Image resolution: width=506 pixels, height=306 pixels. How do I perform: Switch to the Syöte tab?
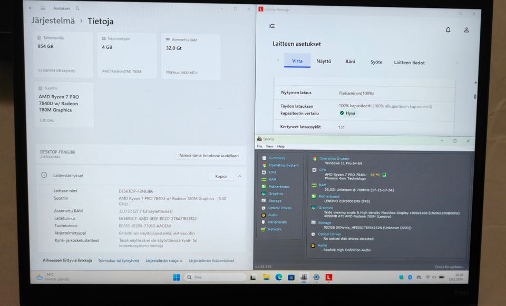(x=376, y=62)
